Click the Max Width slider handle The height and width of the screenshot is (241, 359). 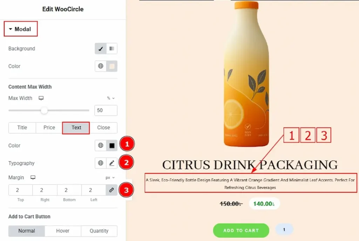pos(44,111)
